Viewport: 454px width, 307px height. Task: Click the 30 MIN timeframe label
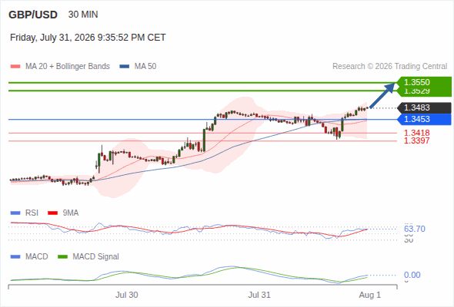(83, 15)
